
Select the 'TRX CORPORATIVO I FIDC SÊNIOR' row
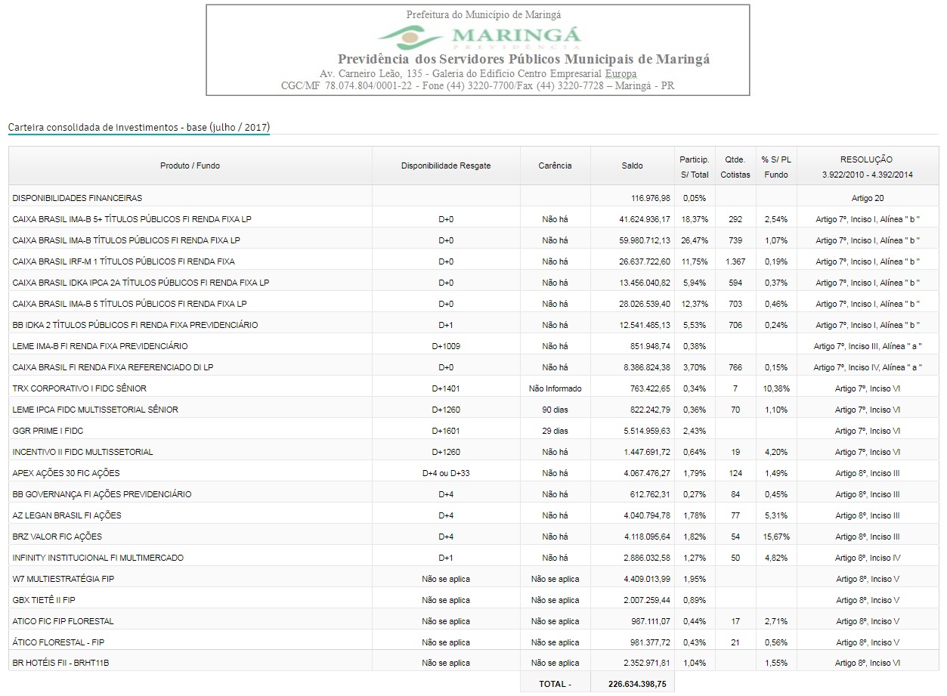(x=79, y=388)
